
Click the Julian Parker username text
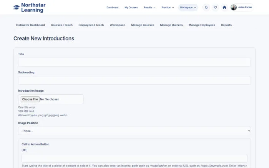tap(245, 7)
